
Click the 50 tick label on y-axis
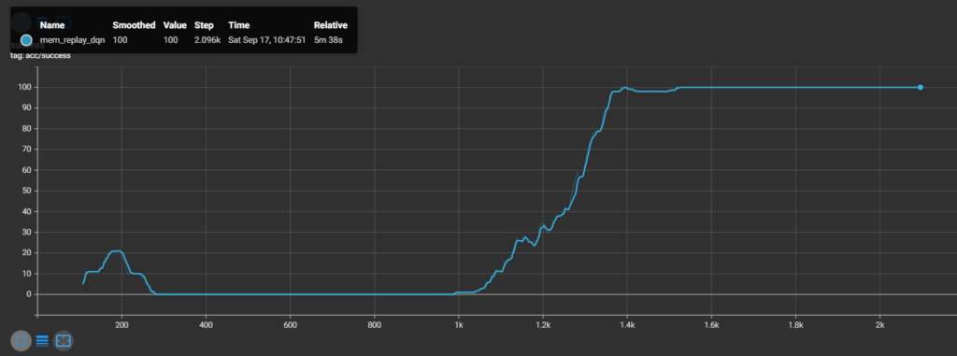pos(27,191)
